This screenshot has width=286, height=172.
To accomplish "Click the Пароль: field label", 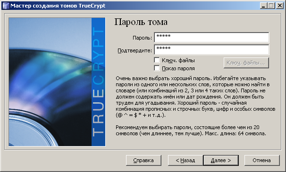I will 142,38.
